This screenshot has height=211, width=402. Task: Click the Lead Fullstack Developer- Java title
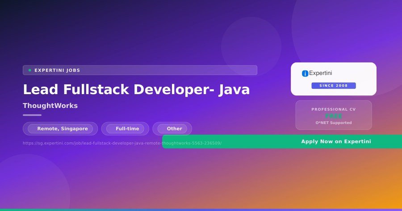pyautogui.click(x=136, y=89)
